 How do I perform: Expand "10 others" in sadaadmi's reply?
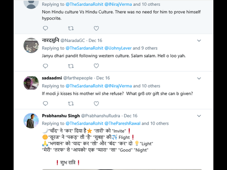[x=151, y=86]
